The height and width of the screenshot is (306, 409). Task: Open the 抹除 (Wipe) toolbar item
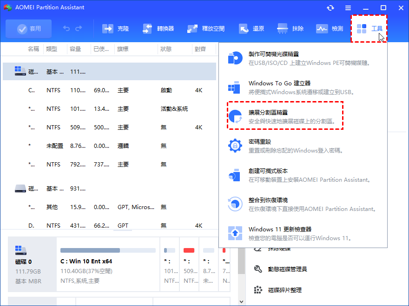290,29
